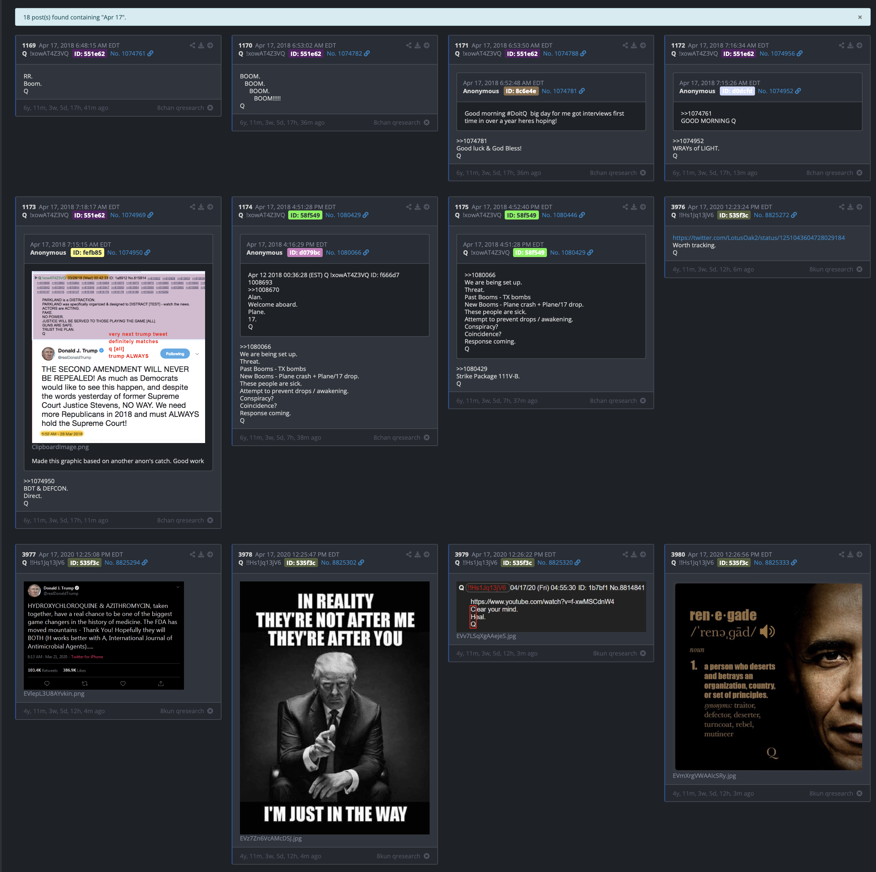Click x icon beside post 1169 source

210,108
